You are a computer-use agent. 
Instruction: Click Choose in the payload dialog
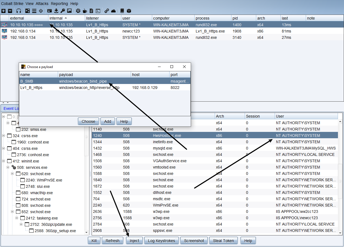pyautogui.click(x=88, y=121)
